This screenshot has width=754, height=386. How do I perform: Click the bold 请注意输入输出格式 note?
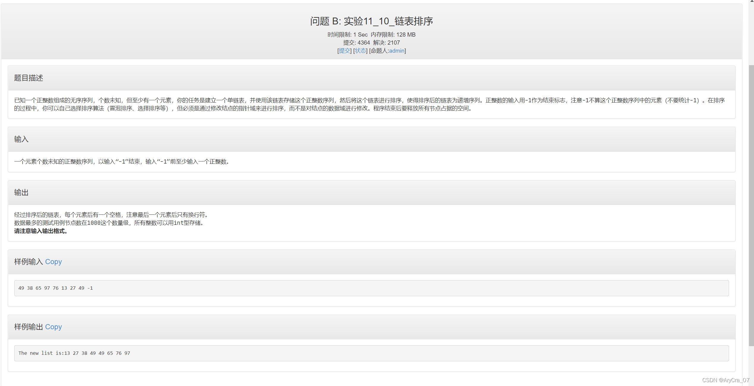(41, 231)
